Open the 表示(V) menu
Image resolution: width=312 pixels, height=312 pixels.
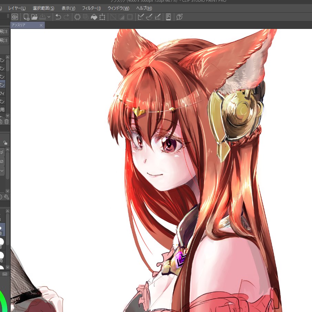tap(68, 8)
